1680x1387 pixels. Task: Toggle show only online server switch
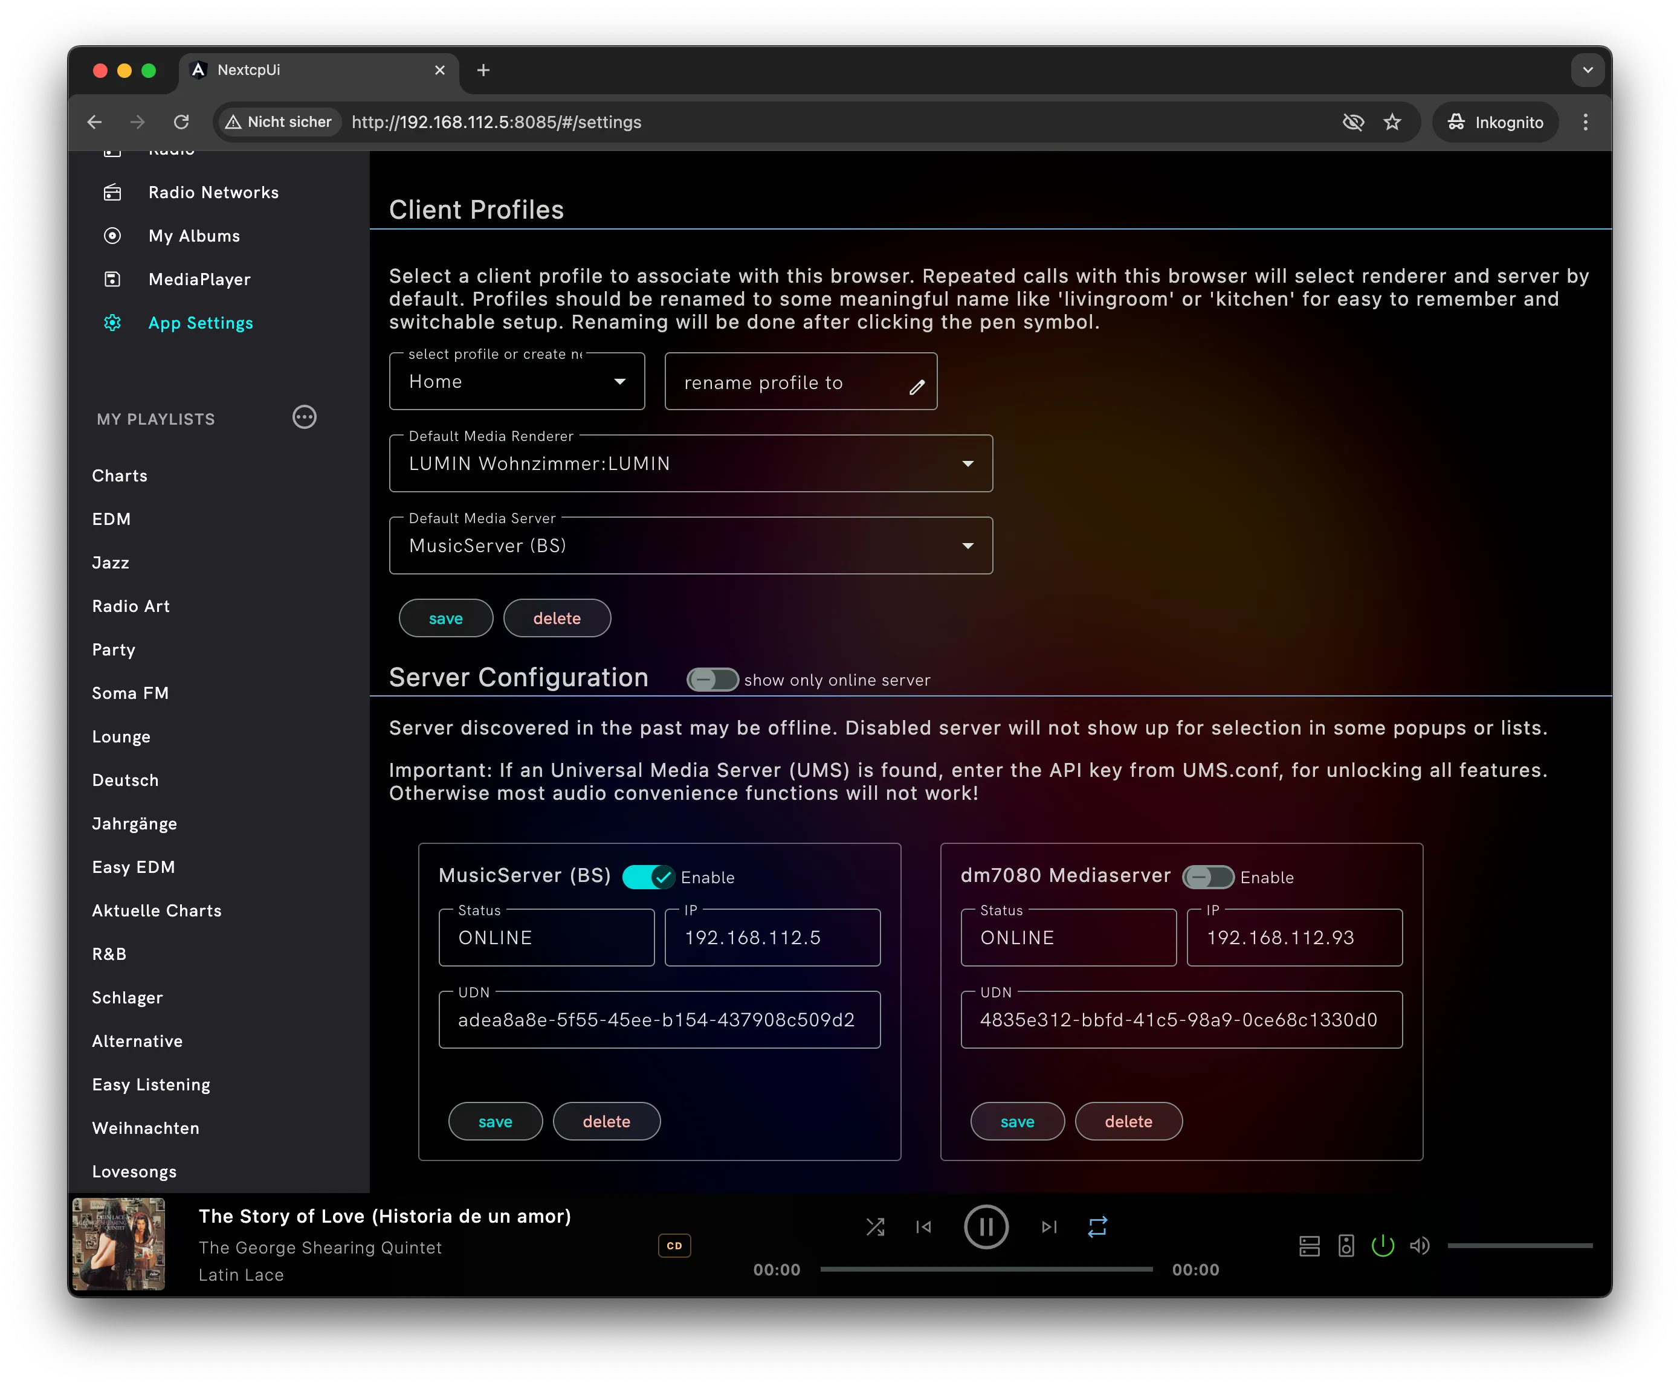click(712, 680)
